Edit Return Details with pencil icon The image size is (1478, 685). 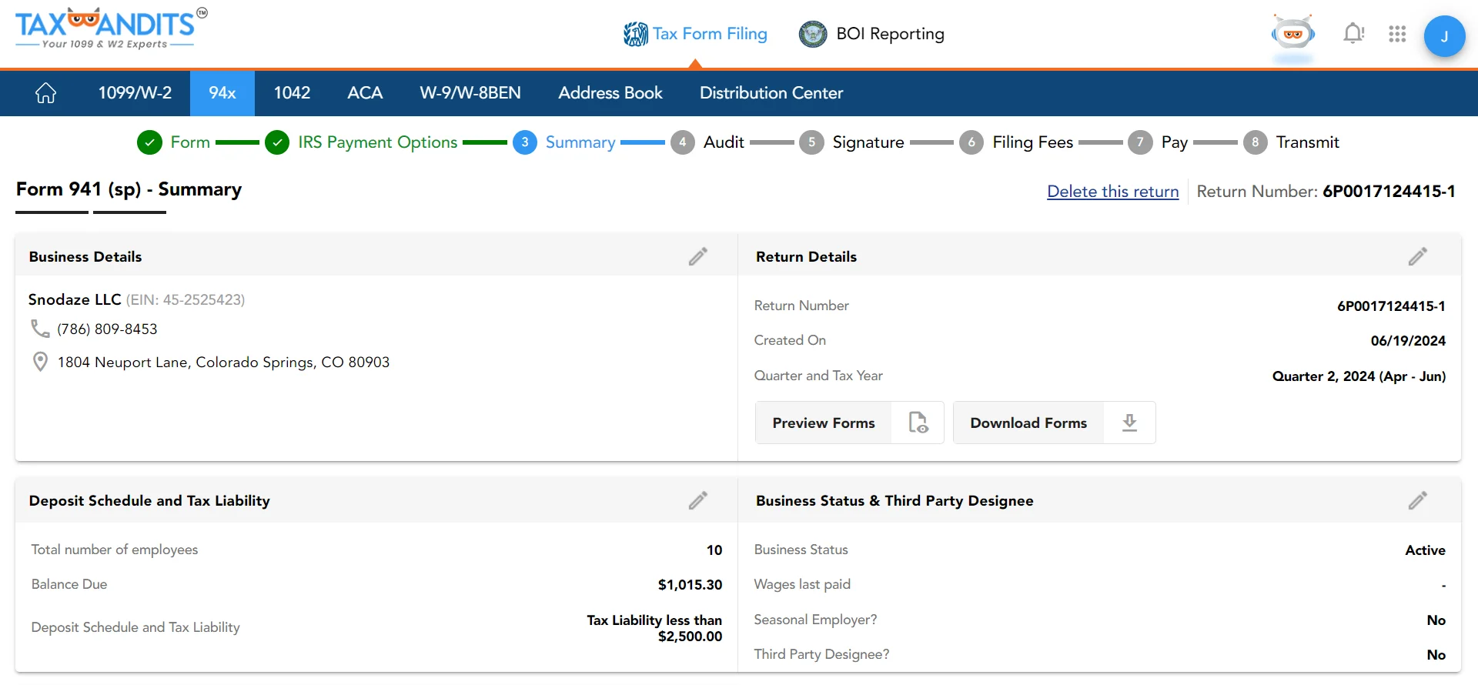[1418, 256]
